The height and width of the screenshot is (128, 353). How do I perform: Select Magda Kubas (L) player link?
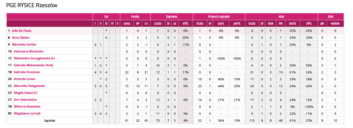pyautogui.click(x=26, y=93)
